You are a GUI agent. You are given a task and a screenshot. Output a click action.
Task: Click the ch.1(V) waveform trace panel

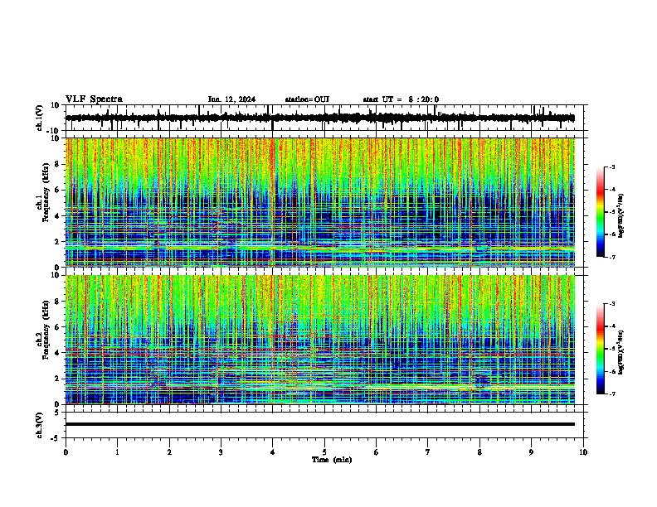point(324,118)
